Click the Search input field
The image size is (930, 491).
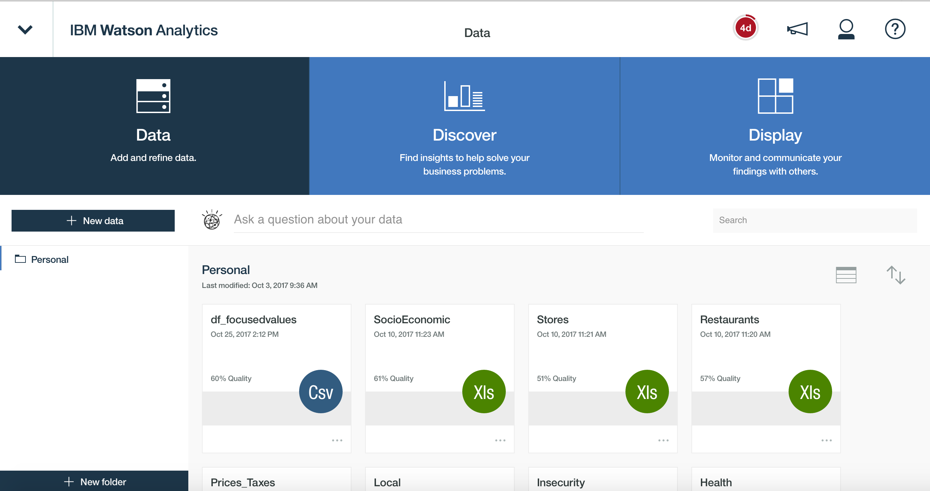click(814, 220)
